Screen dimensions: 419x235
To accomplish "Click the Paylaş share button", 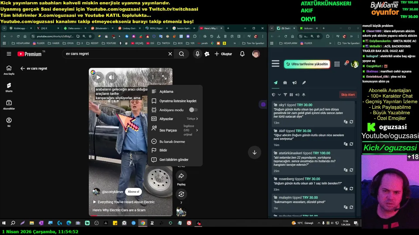I will pos(181,176).
